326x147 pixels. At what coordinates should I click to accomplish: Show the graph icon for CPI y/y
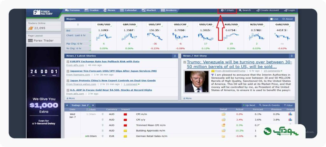pos(290,120)
